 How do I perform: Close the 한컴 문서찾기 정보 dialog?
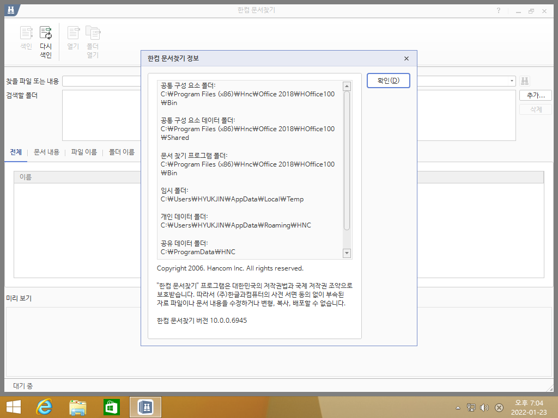407,59
